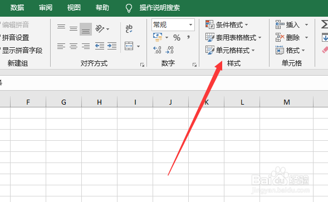This screenshot has width=328, height=202.
Task: Expand the text orientation dropdown arrow
Action: tap(107, 29)
